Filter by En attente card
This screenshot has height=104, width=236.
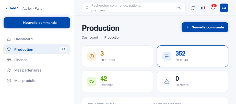coord(117,56)
